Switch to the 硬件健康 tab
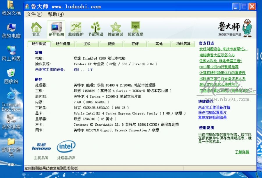Image resolution: width=262 pixels, height=178 pixels. [x=63, y=44]
